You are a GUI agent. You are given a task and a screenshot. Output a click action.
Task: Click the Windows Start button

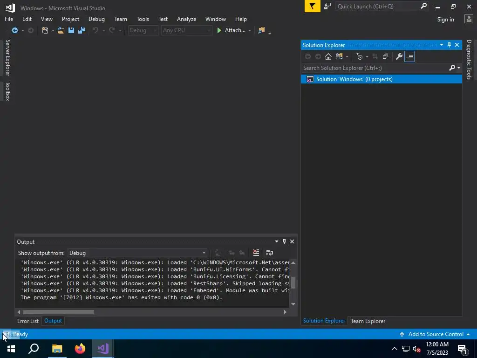coord(11,349)
